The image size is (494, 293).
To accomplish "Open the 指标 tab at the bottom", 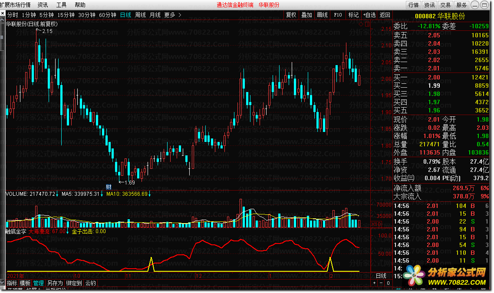I will [x=12, y=283].
